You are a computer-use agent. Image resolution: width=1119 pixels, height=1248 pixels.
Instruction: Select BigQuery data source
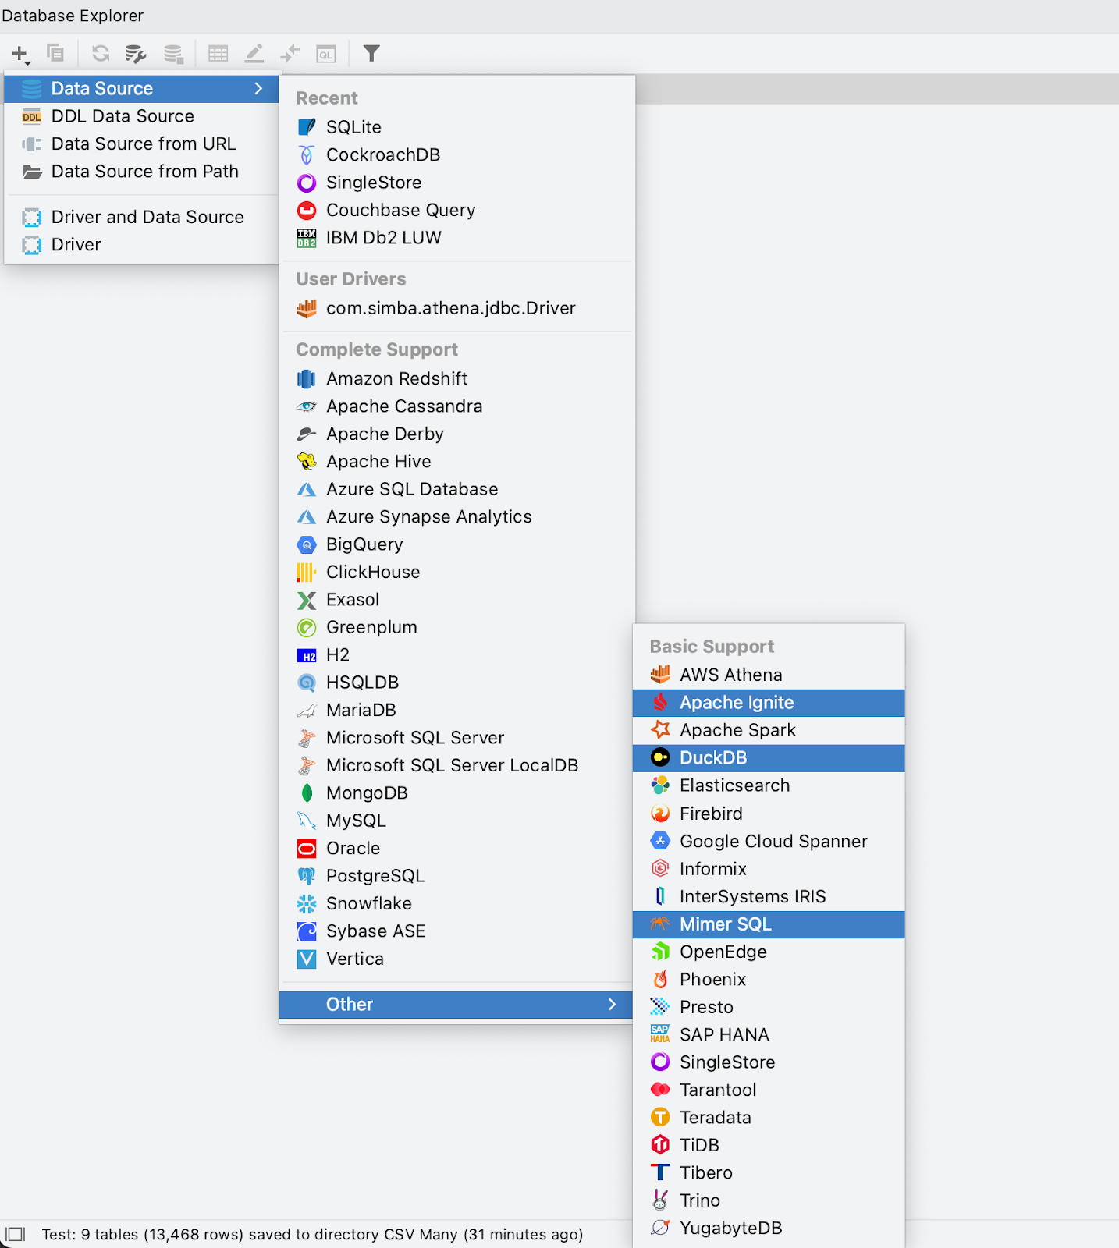[457, 544]
